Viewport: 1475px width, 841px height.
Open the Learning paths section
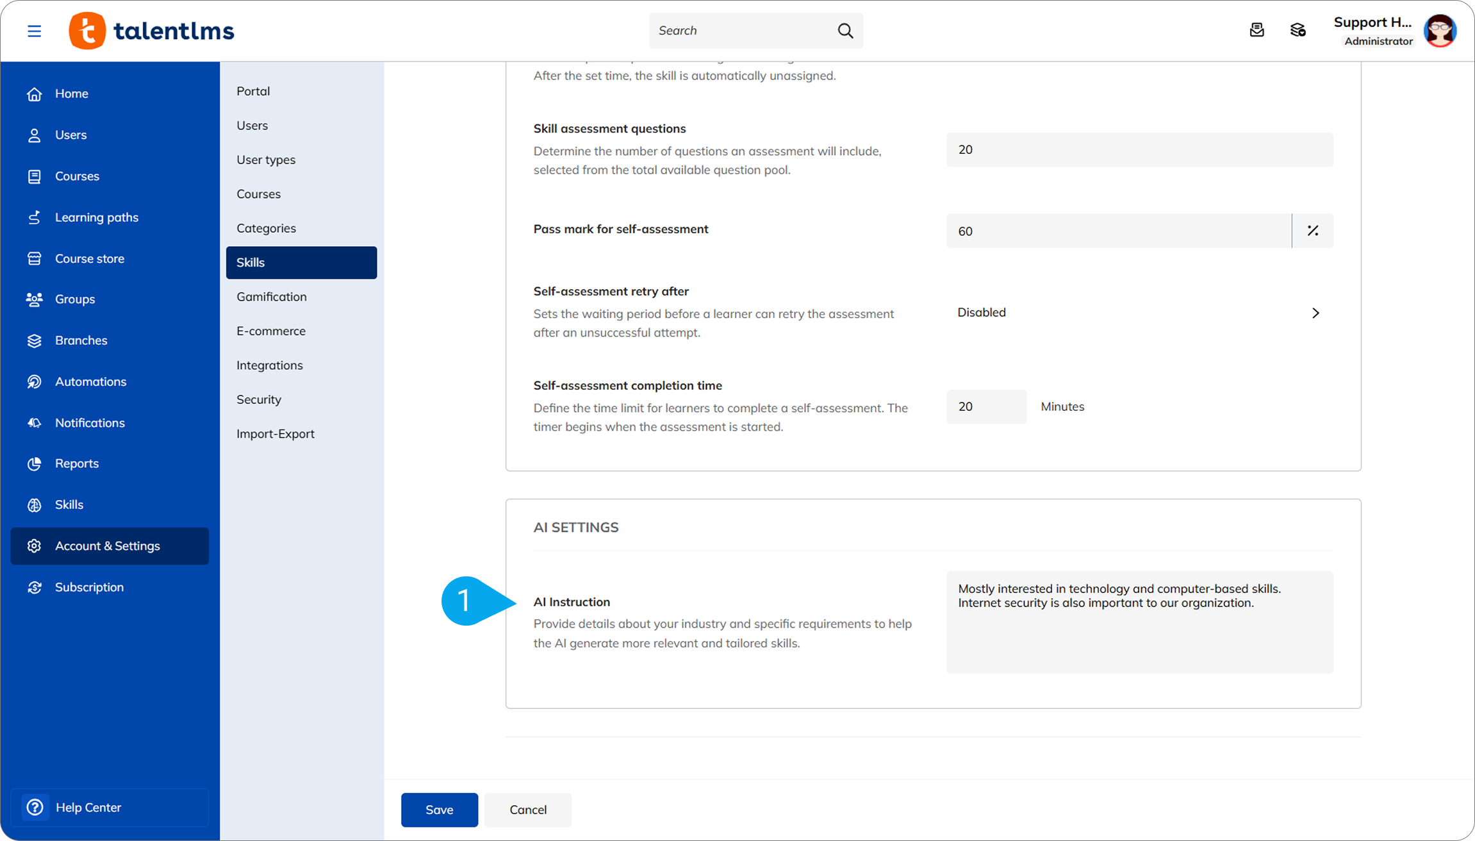pos(96,217)
